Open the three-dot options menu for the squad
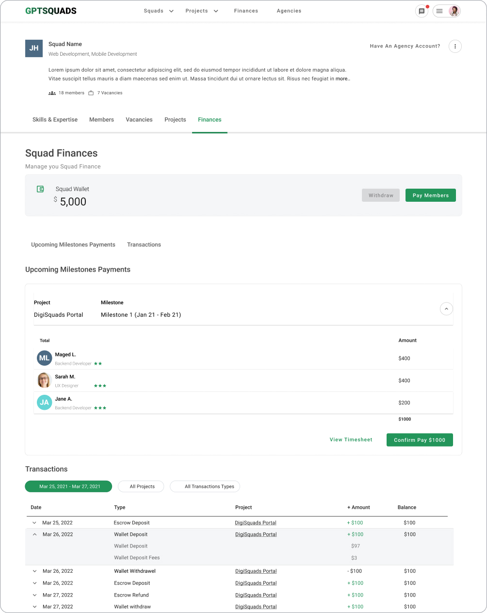 point(455,46)
